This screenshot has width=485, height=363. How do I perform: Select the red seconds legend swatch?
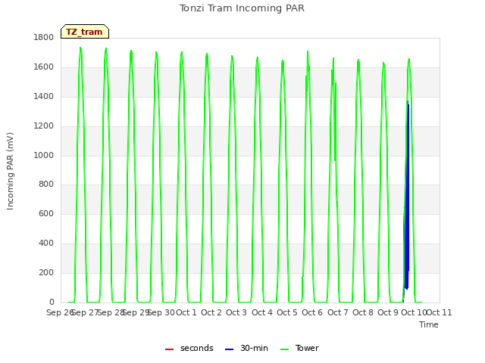click(x=170, y=349)
